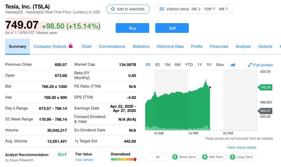Click the 52 Week Range value

pyautogui.click(x=53, y=119)
